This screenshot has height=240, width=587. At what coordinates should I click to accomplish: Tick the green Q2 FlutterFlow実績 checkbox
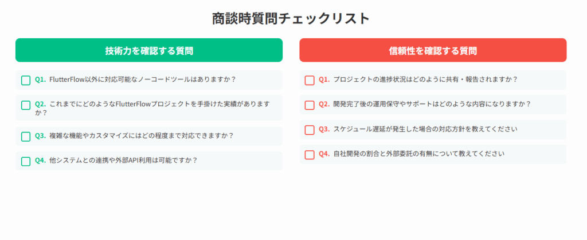26,105
